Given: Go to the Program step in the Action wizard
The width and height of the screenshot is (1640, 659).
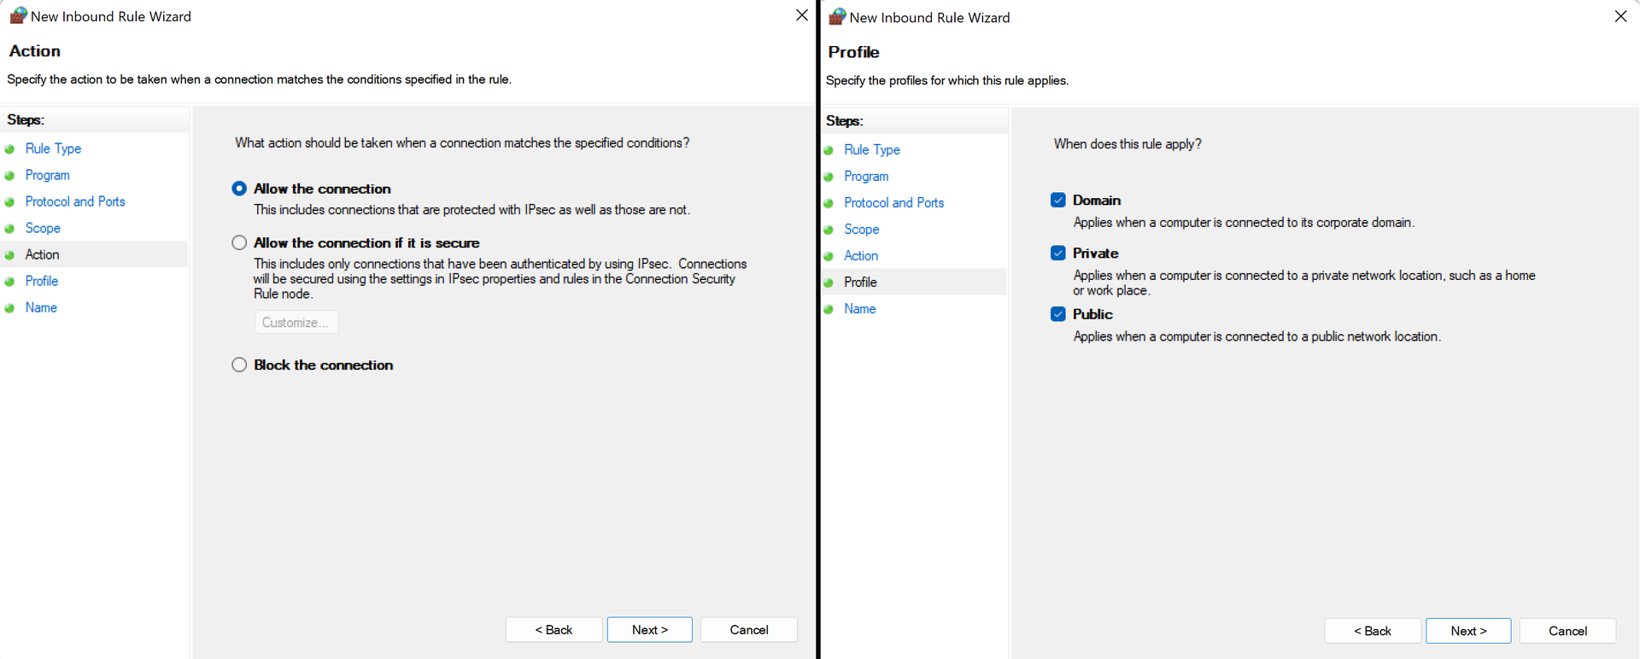Looking at the screenshot, I should [x=48, y=175].
